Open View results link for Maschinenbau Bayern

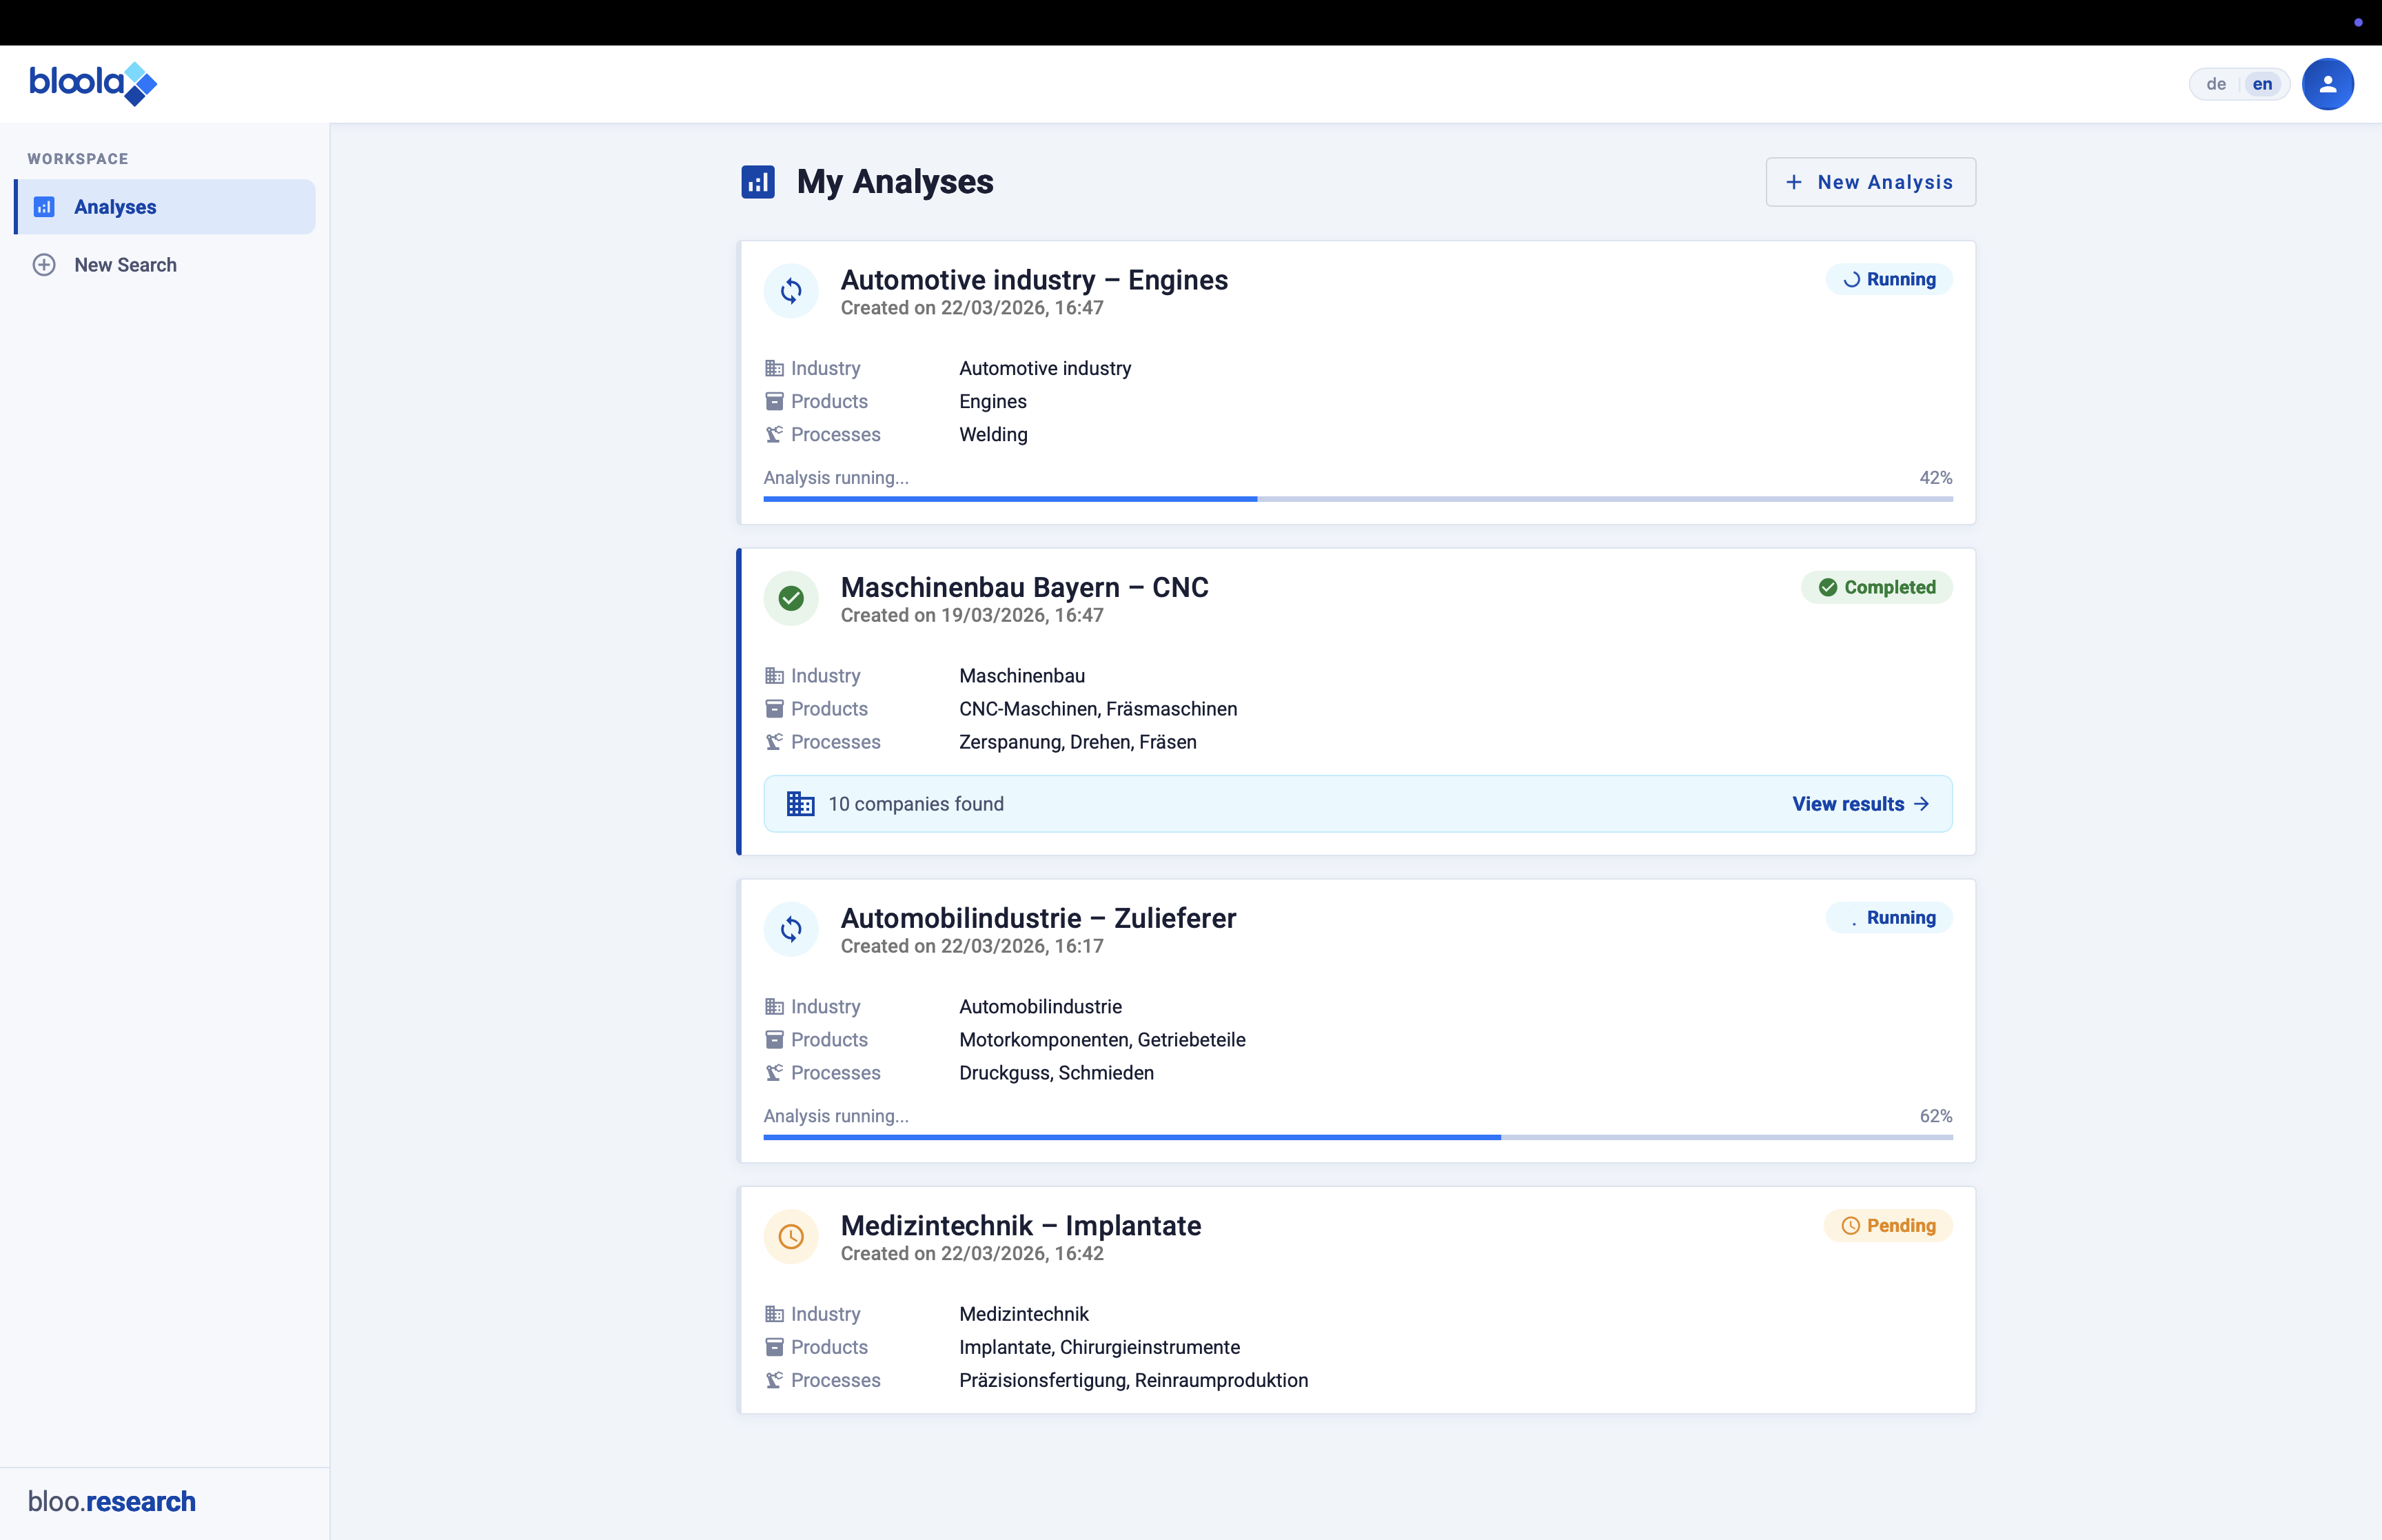tap(1860, 804)
